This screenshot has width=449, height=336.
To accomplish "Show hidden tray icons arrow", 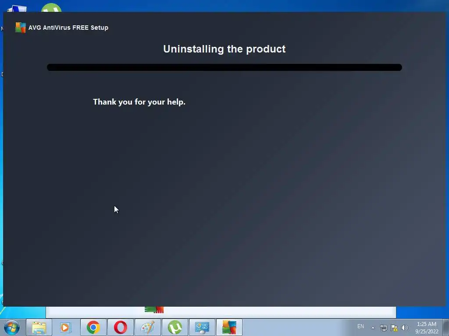I will [373, 328].
